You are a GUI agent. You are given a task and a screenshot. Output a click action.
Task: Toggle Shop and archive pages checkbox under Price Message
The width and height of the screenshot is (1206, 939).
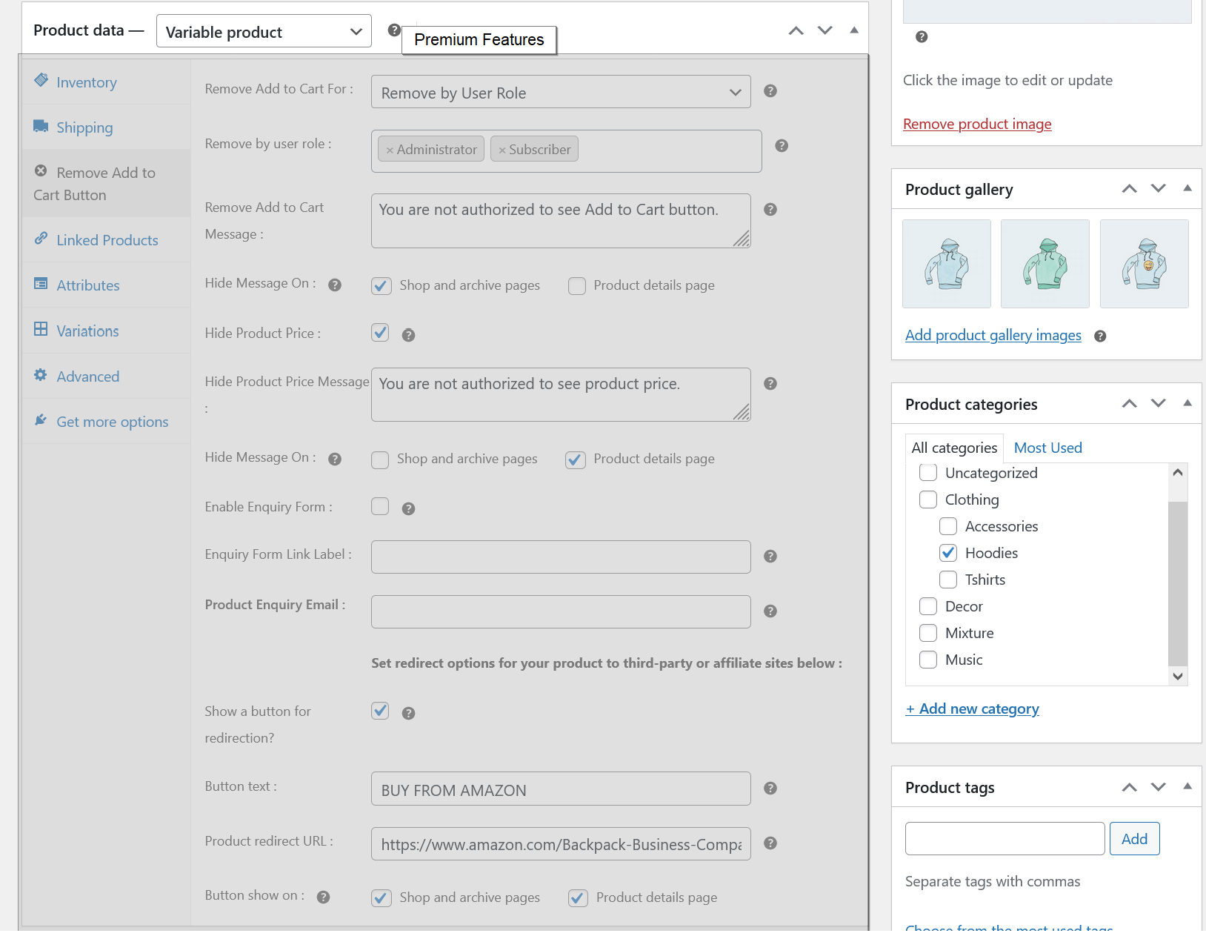point(380,460)
